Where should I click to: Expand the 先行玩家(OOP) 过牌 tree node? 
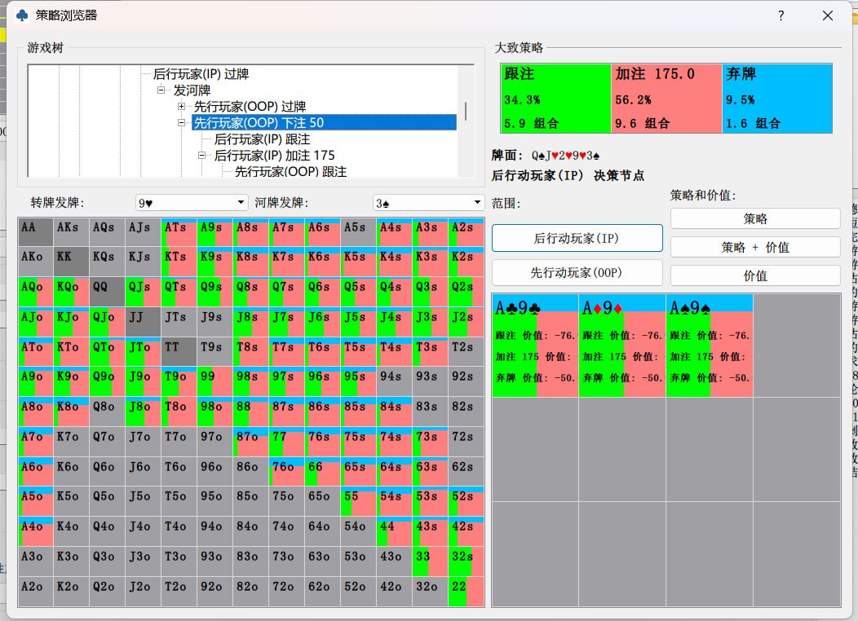pyautogui.click(x=182, y=107)
